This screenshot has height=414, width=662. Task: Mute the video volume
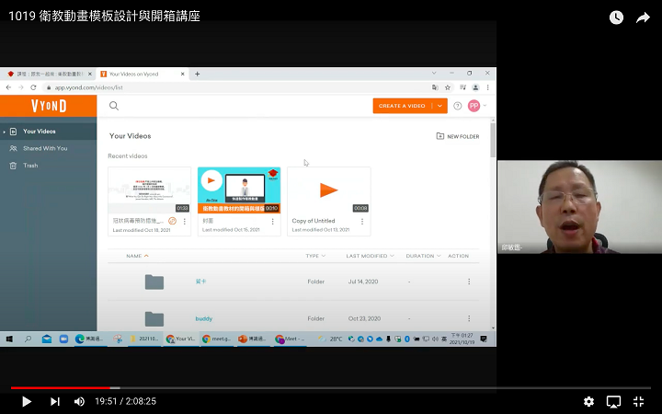tap(79, 401)
